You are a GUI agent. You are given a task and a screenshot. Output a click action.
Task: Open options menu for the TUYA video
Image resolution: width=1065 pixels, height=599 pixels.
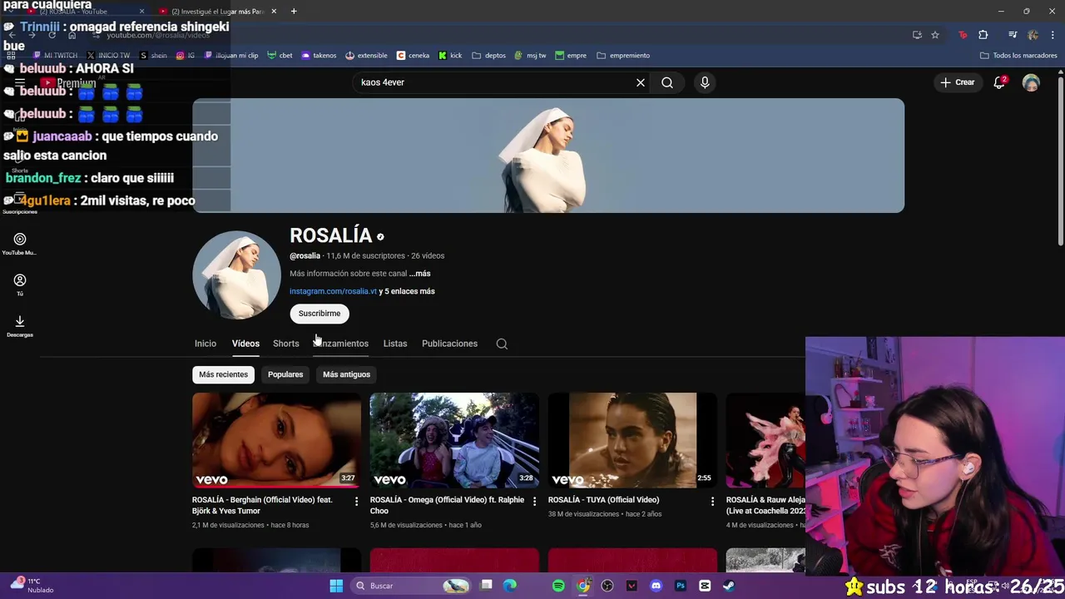[712, 501]
